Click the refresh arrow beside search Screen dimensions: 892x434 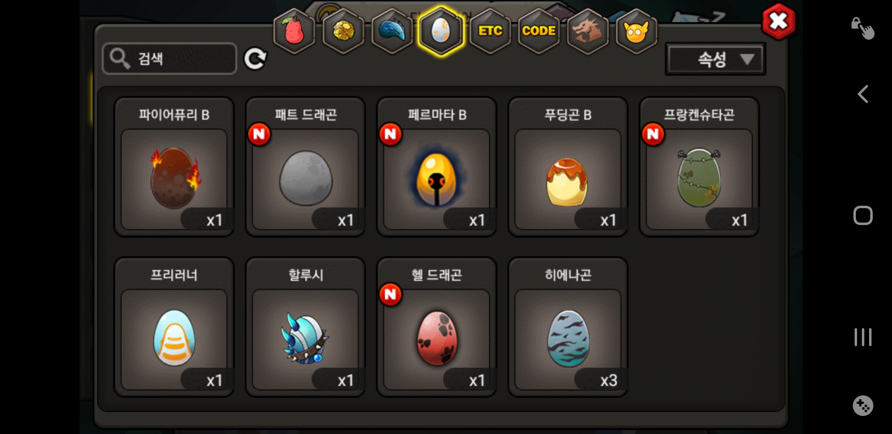(256, 59)
